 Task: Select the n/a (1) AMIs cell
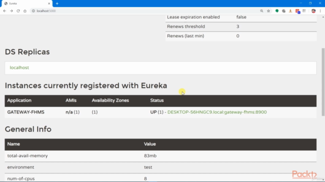[73, 112]
